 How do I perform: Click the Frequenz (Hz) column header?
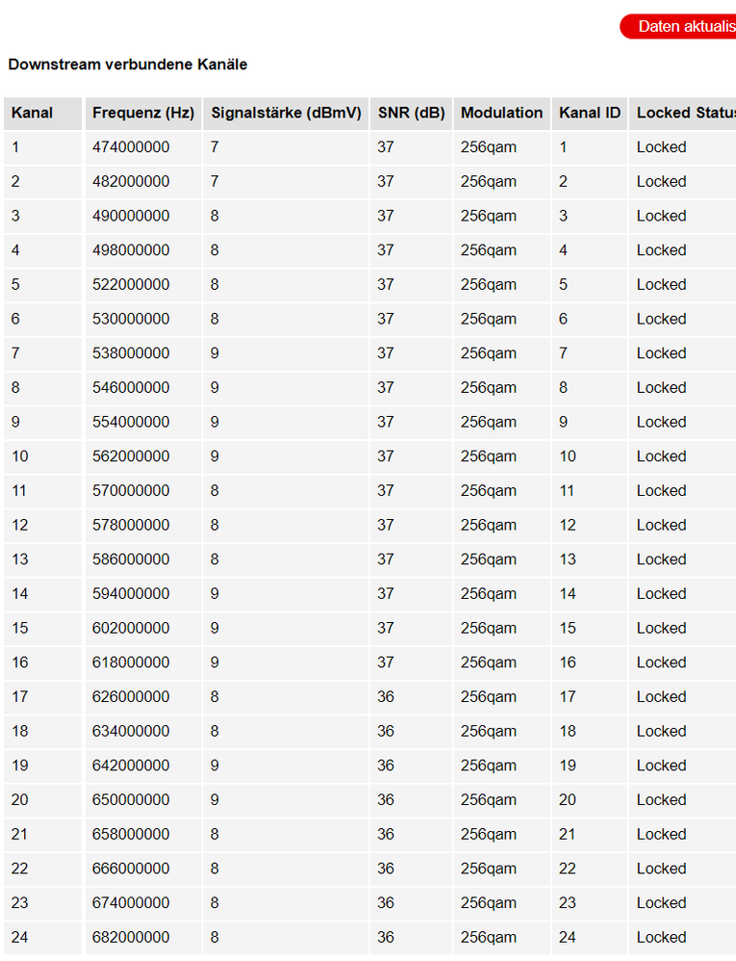(143, 113)
